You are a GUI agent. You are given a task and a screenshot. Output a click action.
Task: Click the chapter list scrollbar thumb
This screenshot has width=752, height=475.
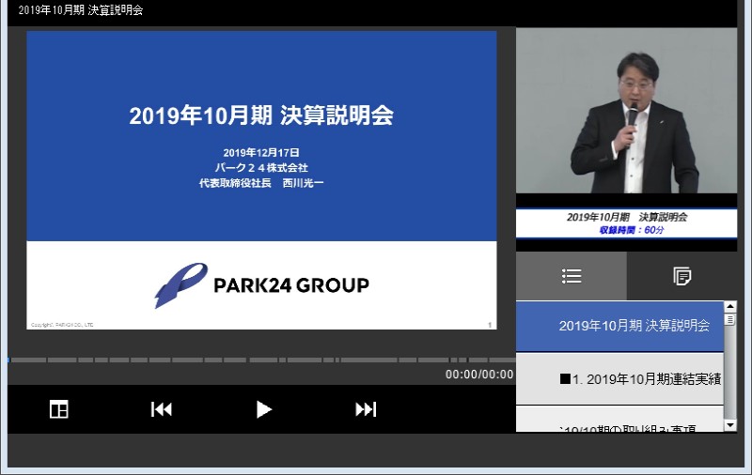click(730, 319)
